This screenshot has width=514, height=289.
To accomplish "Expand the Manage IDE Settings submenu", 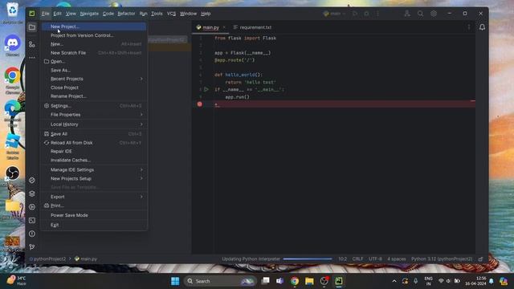I will 94,169.
